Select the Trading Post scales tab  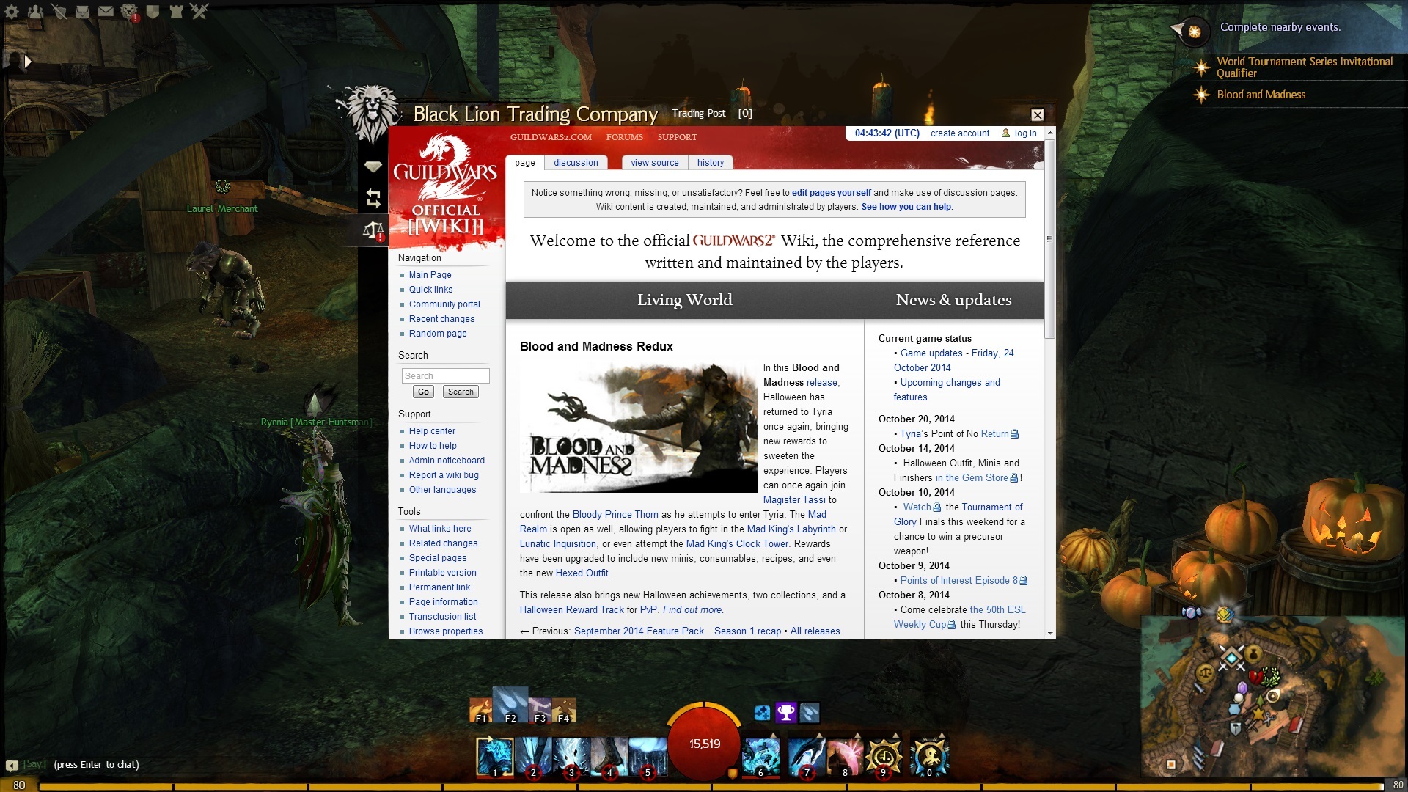click(373, 230)
